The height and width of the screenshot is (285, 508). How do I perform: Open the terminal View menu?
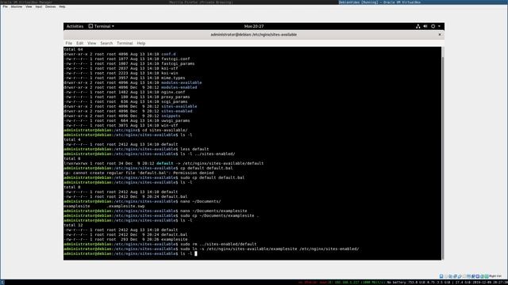pyautogui.click(x=92, y=43)
